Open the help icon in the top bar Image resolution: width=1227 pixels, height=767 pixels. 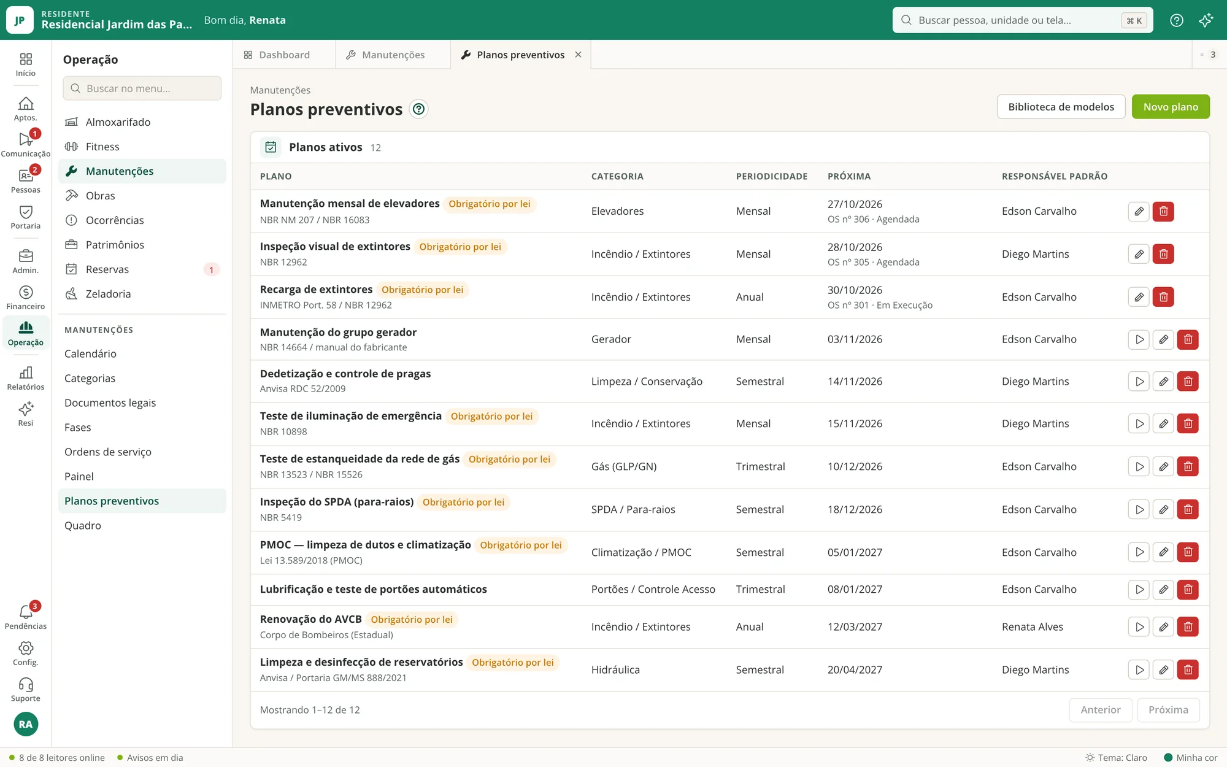click(1176, 20)
